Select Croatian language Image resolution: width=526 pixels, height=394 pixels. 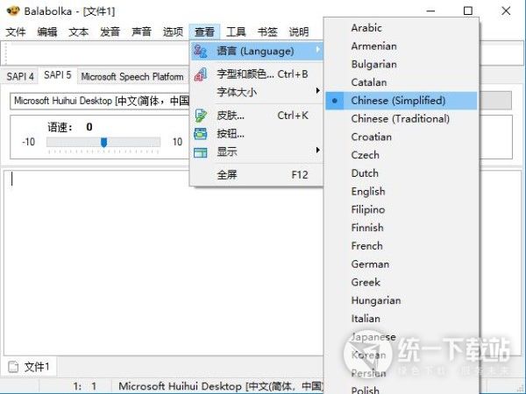tap(402, 137)
